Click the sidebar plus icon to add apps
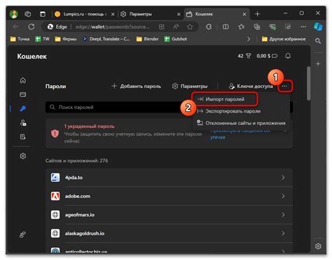Screen dimensions: 332x260 click(318, 64)
